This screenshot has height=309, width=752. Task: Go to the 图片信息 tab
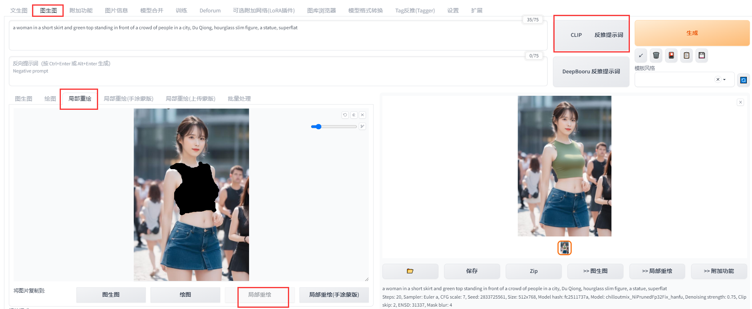click(116, 10)
